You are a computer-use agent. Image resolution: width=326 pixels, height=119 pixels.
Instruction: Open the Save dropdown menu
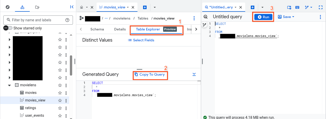coord(286,17)
